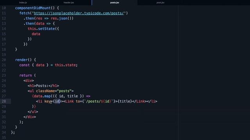This screenshot has width=250, height=140.
Task: Click data.map on line 27
Action: [x=42, y=96]
